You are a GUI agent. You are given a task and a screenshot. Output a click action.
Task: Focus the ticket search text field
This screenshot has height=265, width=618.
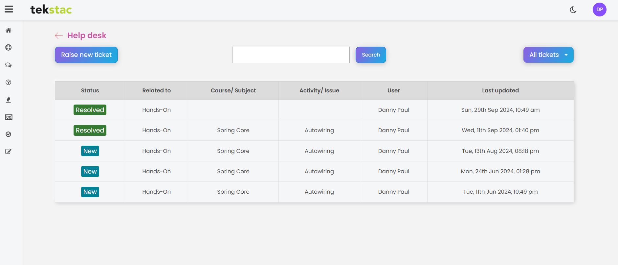(291, 55)
